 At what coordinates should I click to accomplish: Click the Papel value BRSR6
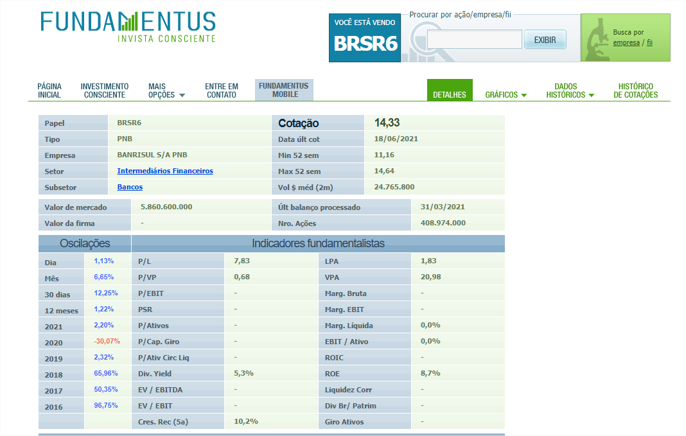point(129,123)
